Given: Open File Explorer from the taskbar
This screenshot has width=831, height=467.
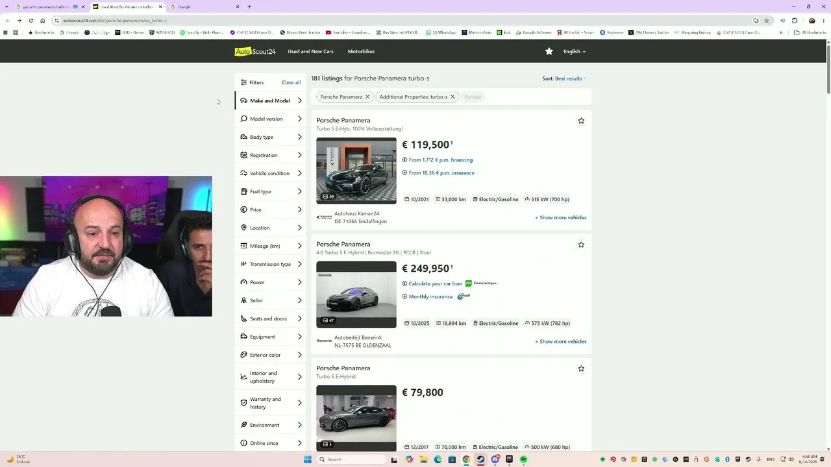Looking at the screenshot, I should tap(423, 459).
